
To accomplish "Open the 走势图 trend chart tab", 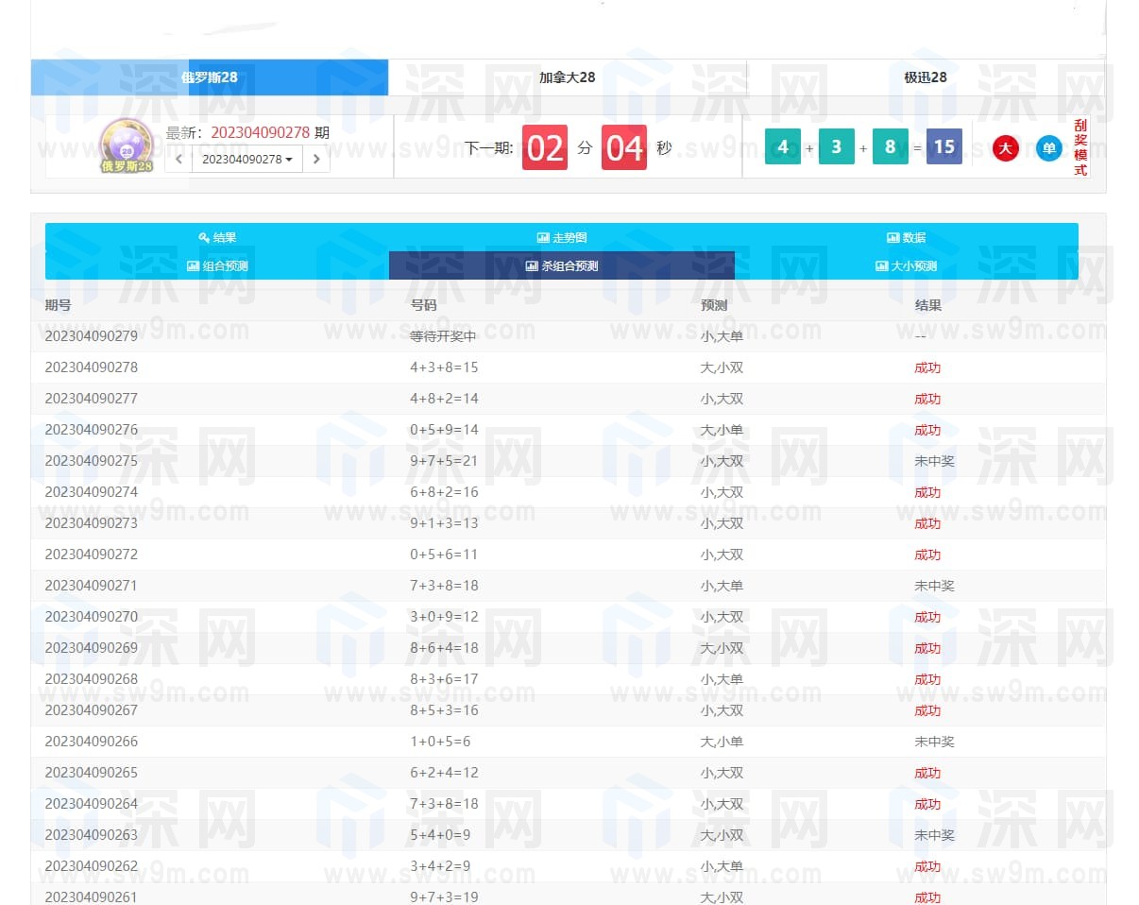I will point(562,237).
